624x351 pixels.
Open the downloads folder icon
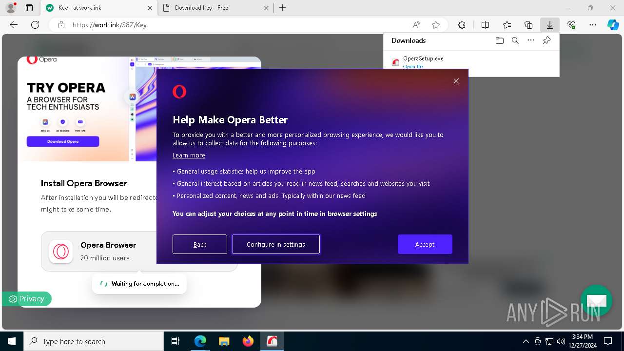tap(499, 40)
